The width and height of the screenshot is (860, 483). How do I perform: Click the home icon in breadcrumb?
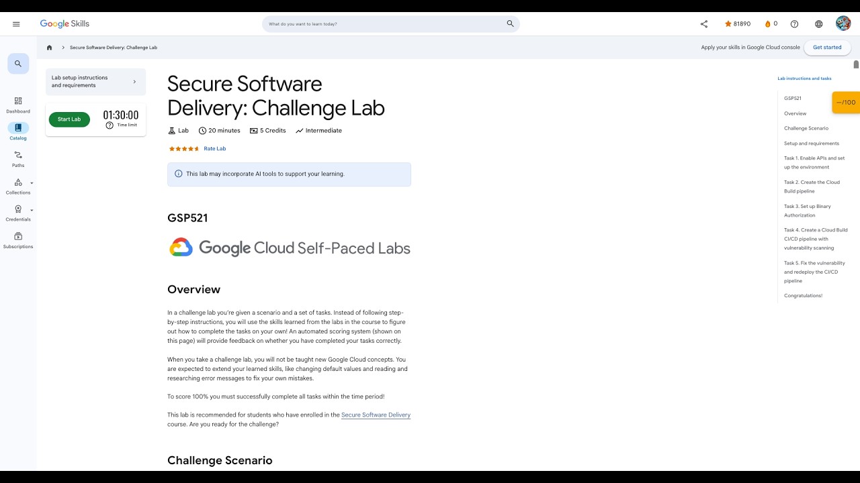point(50,48)
